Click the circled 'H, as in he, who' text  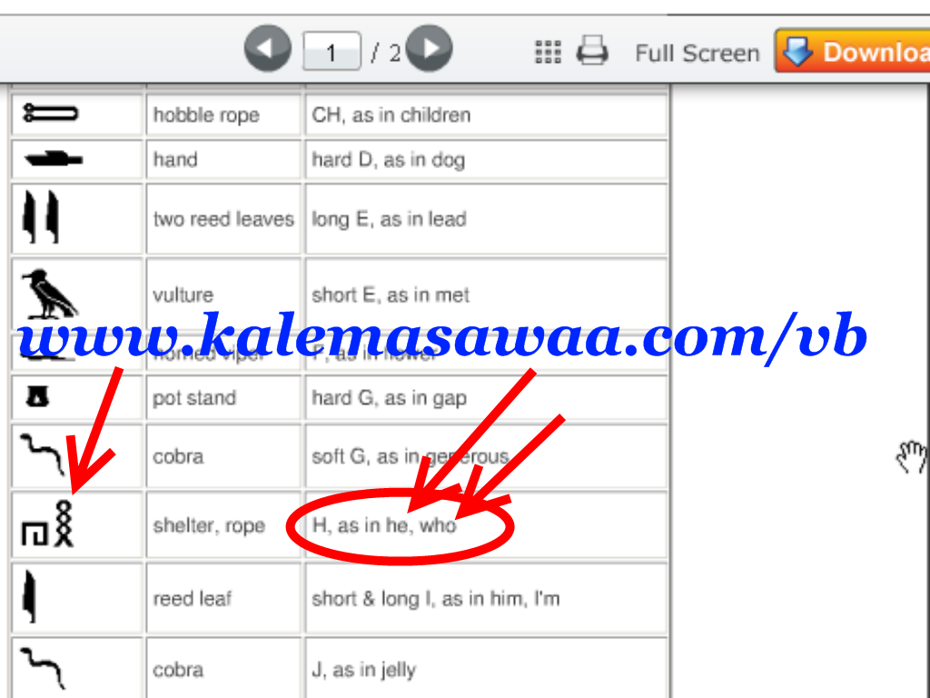point(384,525)
